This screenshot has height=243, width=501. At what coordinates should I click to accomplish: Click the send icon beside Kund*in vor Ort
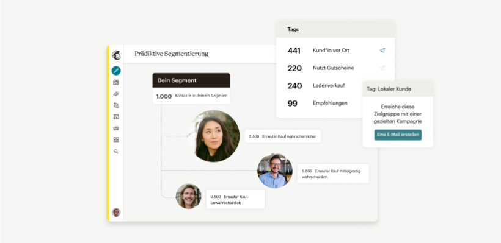pyautogui.click(x=382, y=51)
